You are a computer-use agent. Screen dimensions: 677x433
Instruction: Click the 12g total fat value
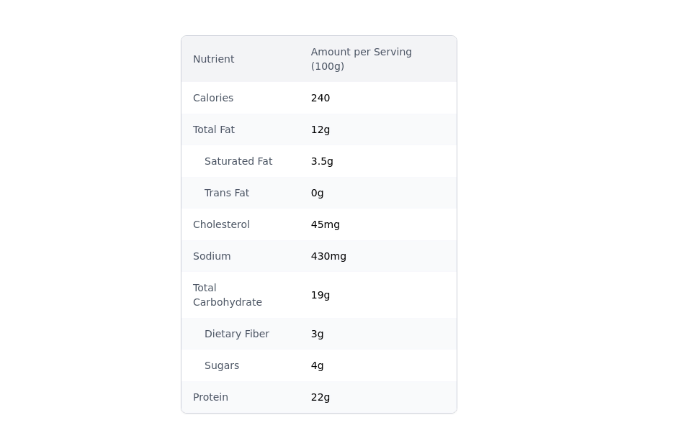[320, 129]
